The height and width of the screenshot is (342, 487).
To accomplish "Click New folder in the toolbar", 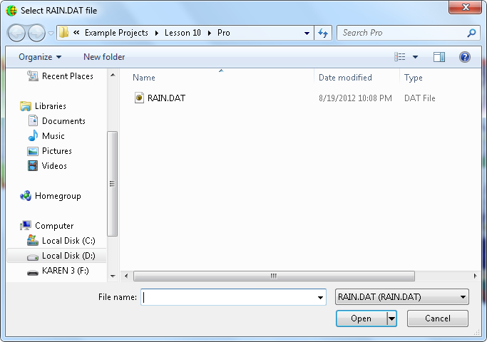I will [104, 57].
